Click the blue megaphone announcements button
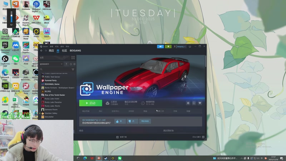 [160, 47]
